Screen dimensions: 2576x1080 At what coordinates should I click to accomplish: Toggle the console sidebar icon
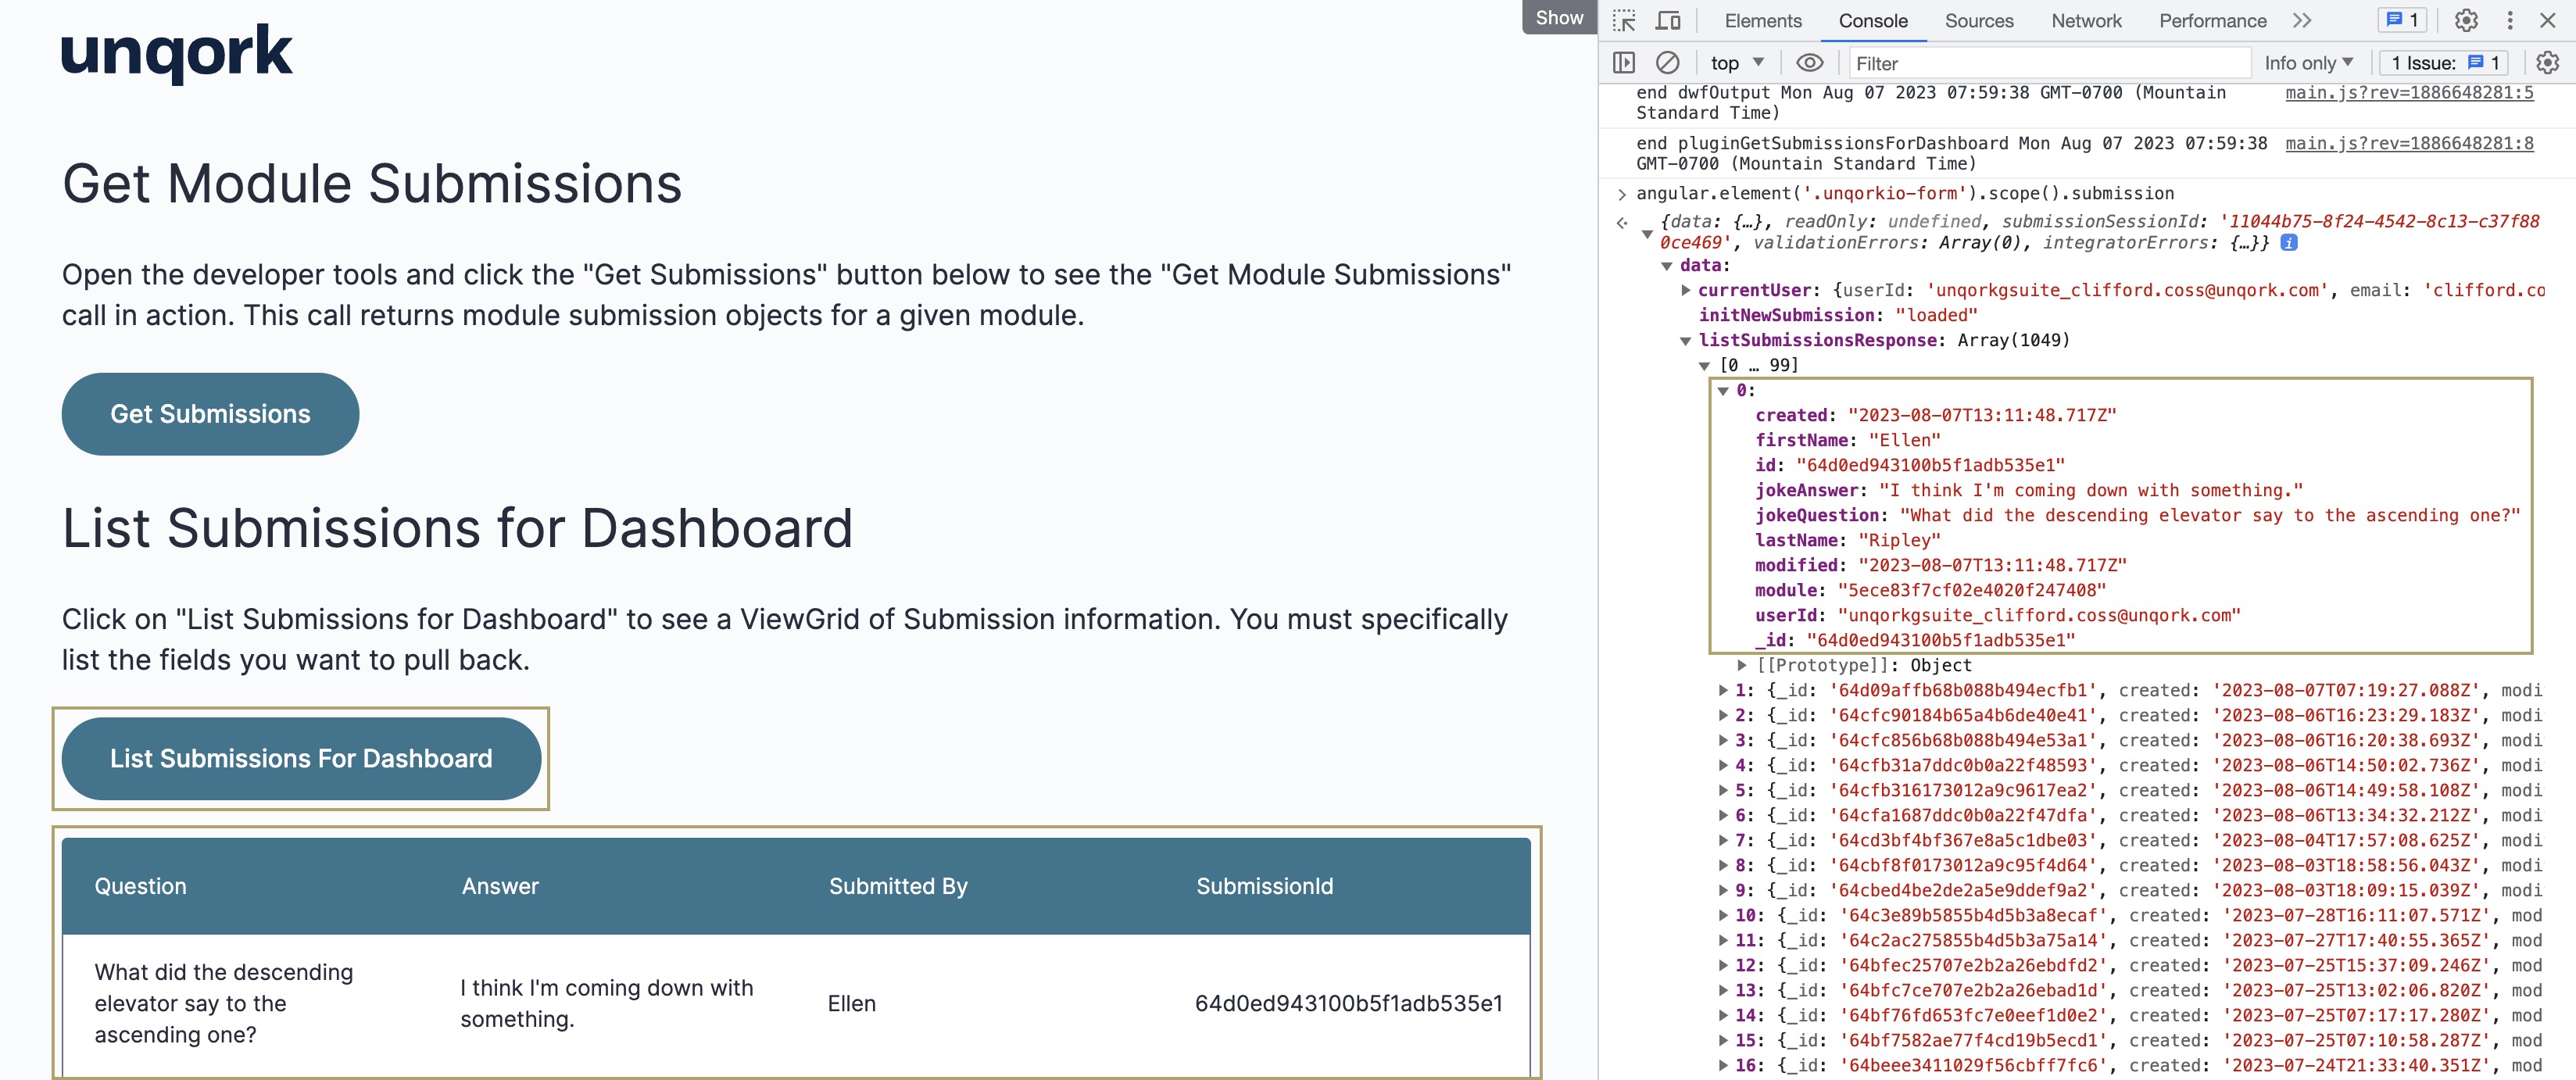point(1624,63)
